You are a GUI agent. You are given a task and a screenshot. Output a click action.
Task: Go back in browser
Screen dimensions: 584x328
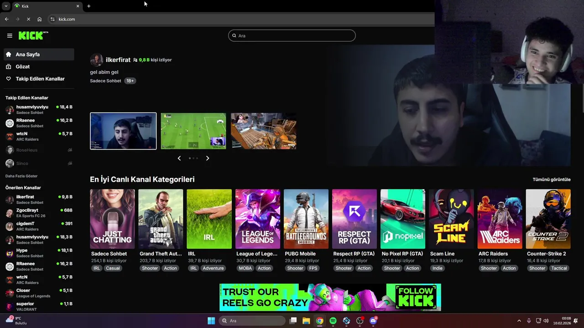pos(6,19)
